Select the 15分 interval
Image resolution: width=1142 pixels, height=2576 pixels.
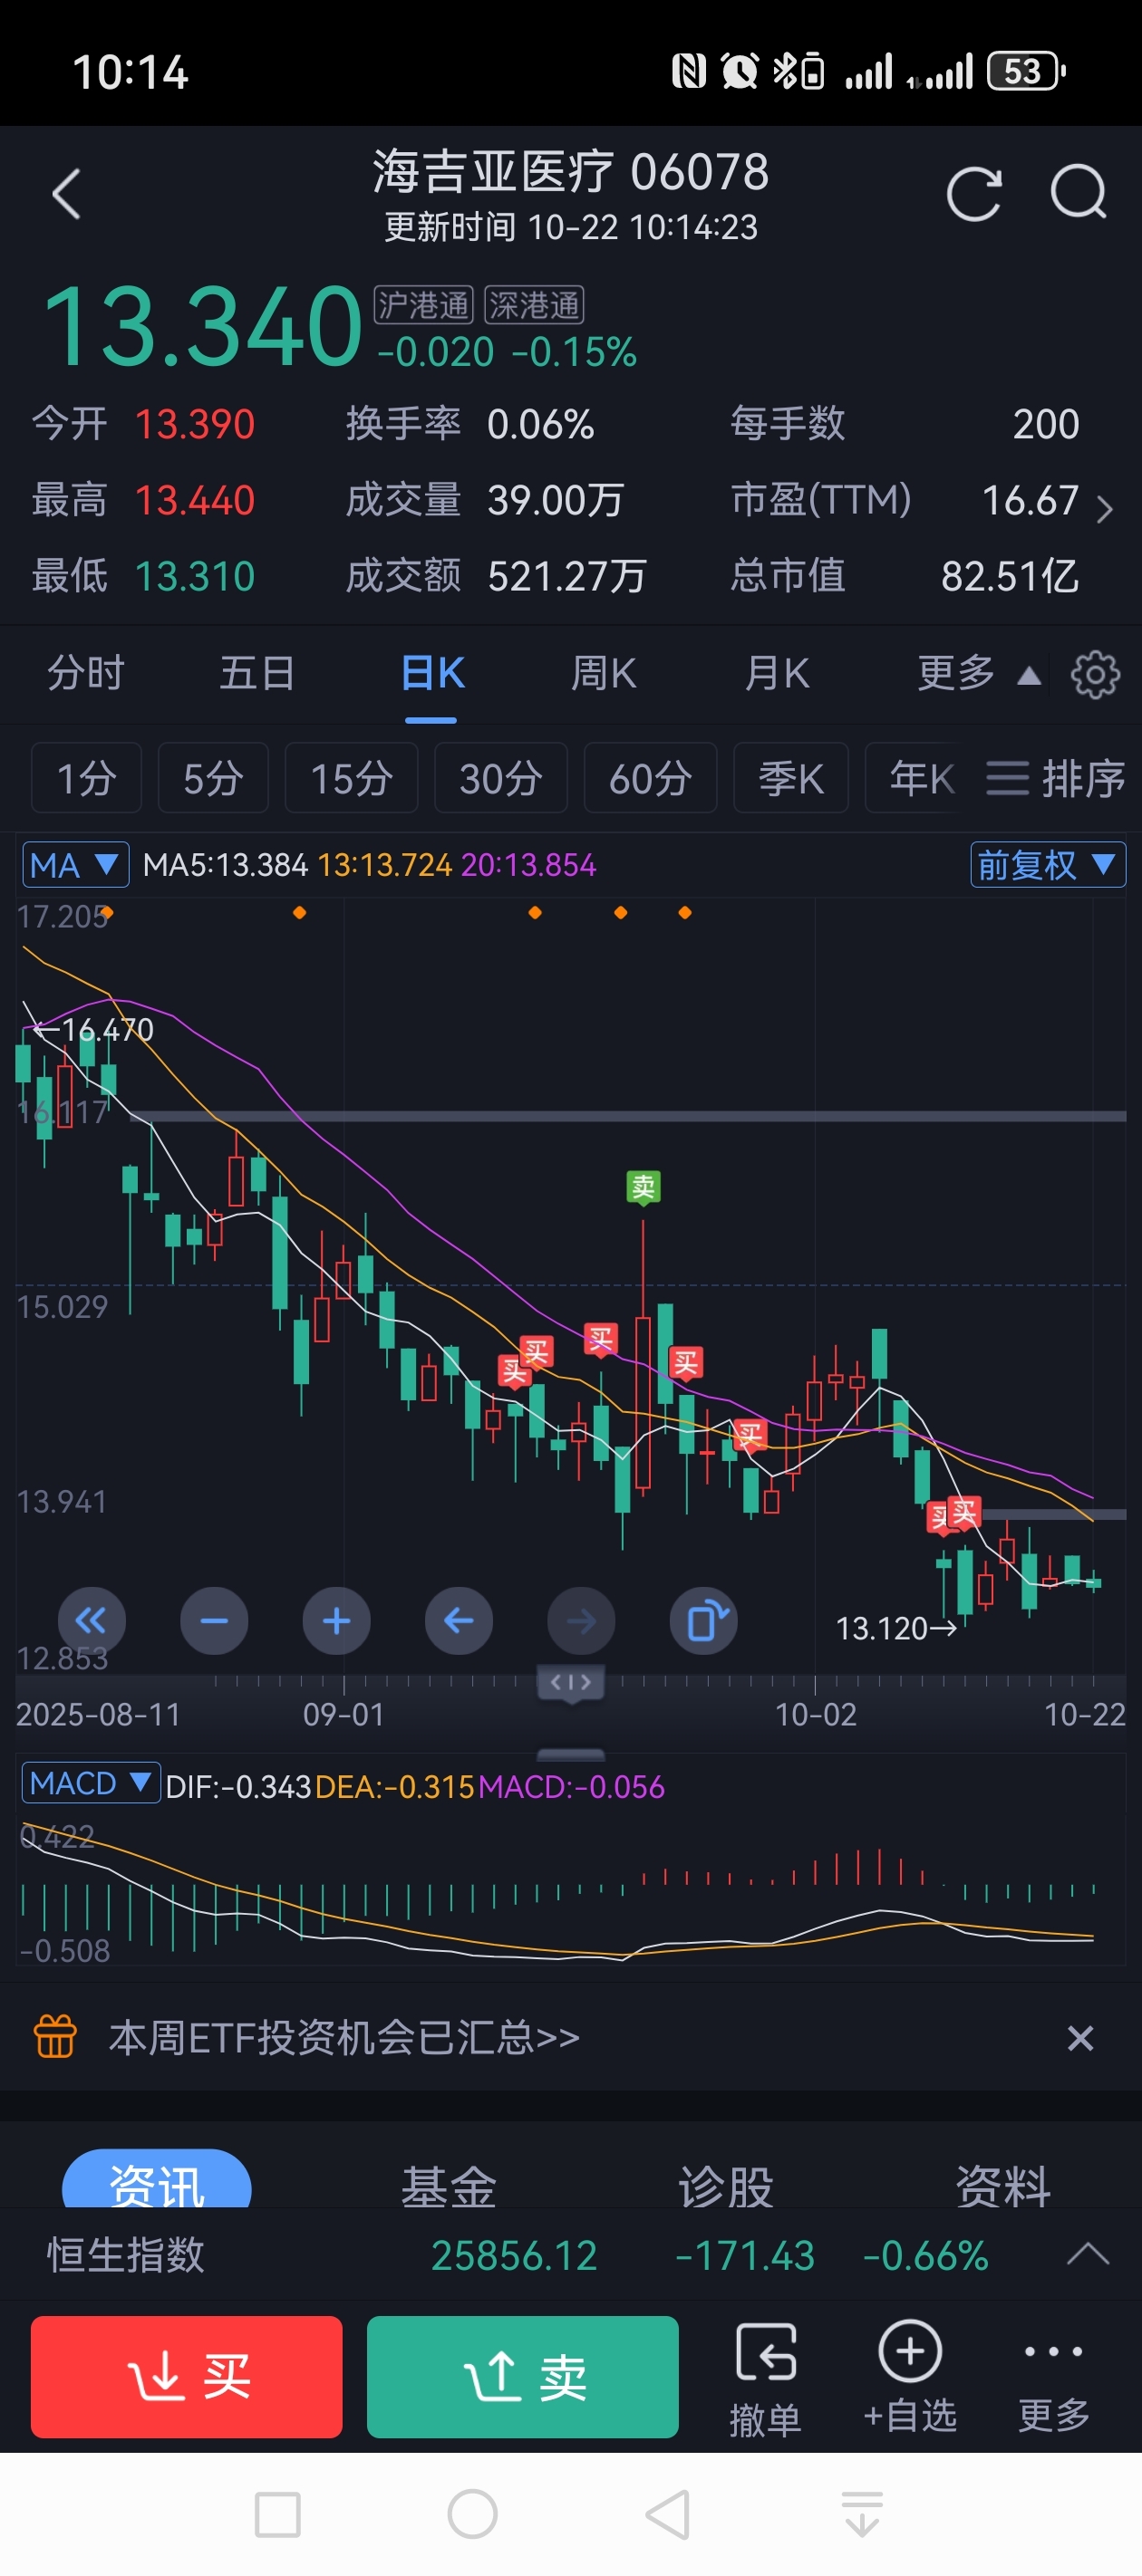(x=352, y=778)
